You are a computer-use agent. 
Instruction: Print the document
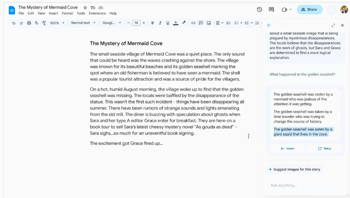point(29,23)
